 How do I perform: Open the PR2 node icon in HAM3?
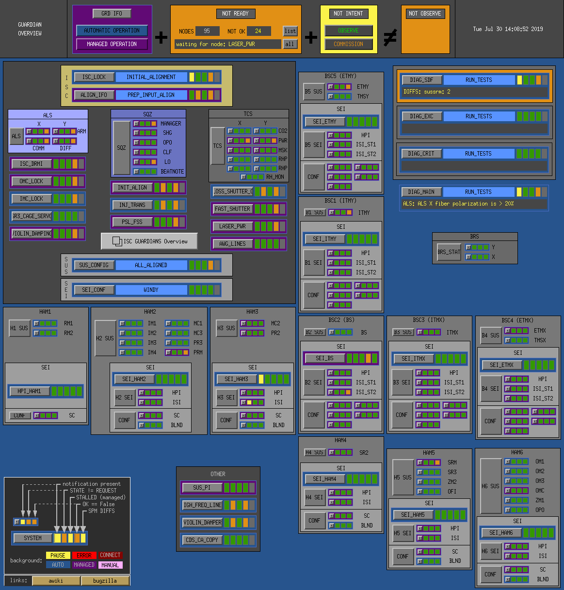click(243, 333)
